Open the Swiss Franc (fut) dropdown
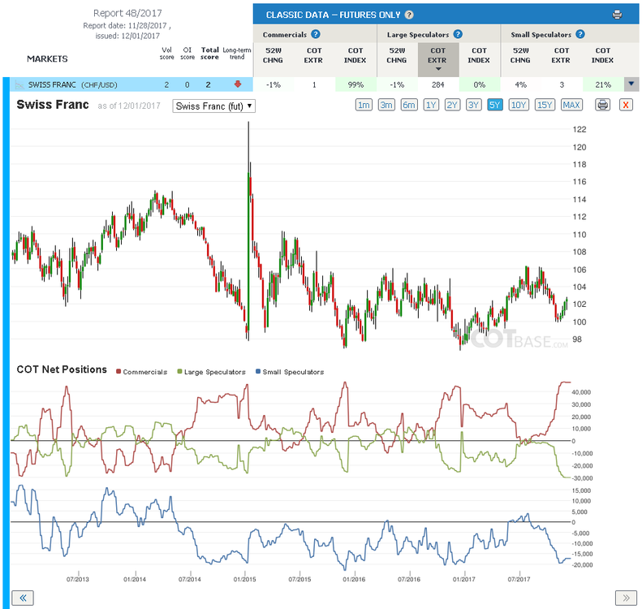The image size is (642, 609). coord(213,106)
